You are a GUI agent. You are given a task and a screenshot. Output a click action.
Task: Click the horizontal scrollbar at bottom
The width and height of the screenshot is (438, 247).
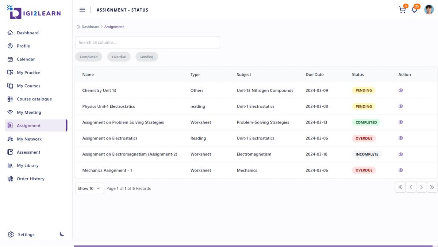[x=253, y=246]
